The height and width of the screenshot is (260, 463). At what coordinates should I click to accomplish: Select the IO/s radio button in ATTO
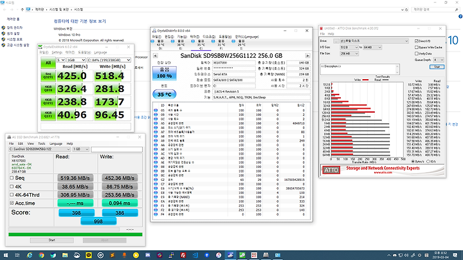click(428, 162)
